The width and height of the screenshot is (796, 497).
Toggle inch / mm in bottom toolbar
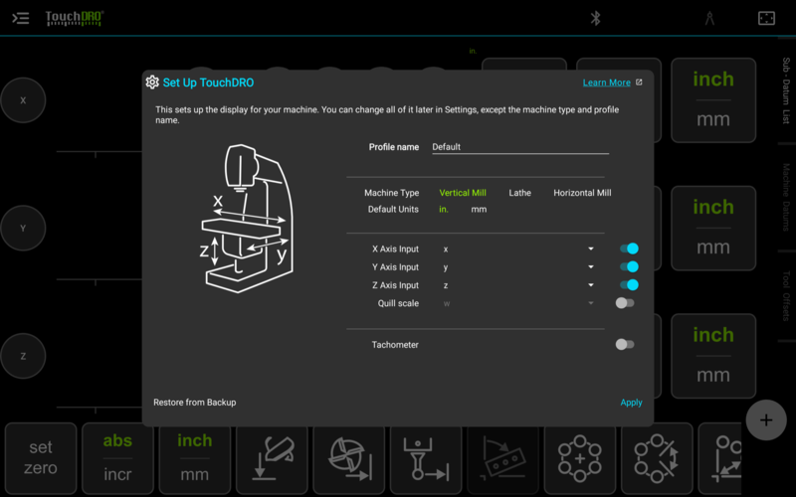(195, 458)
